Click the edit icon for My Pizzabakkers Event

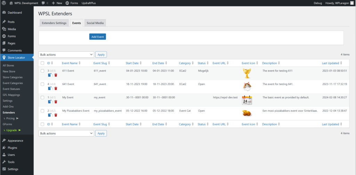pos(49,115)
